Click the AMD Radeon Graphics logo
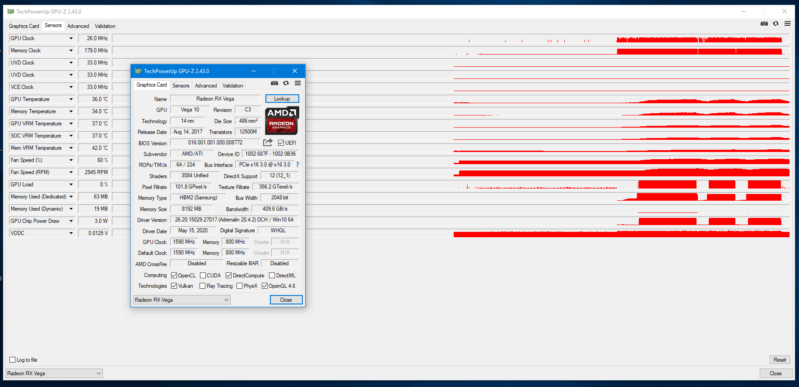The image size is (799, 387). click(282, 120)
